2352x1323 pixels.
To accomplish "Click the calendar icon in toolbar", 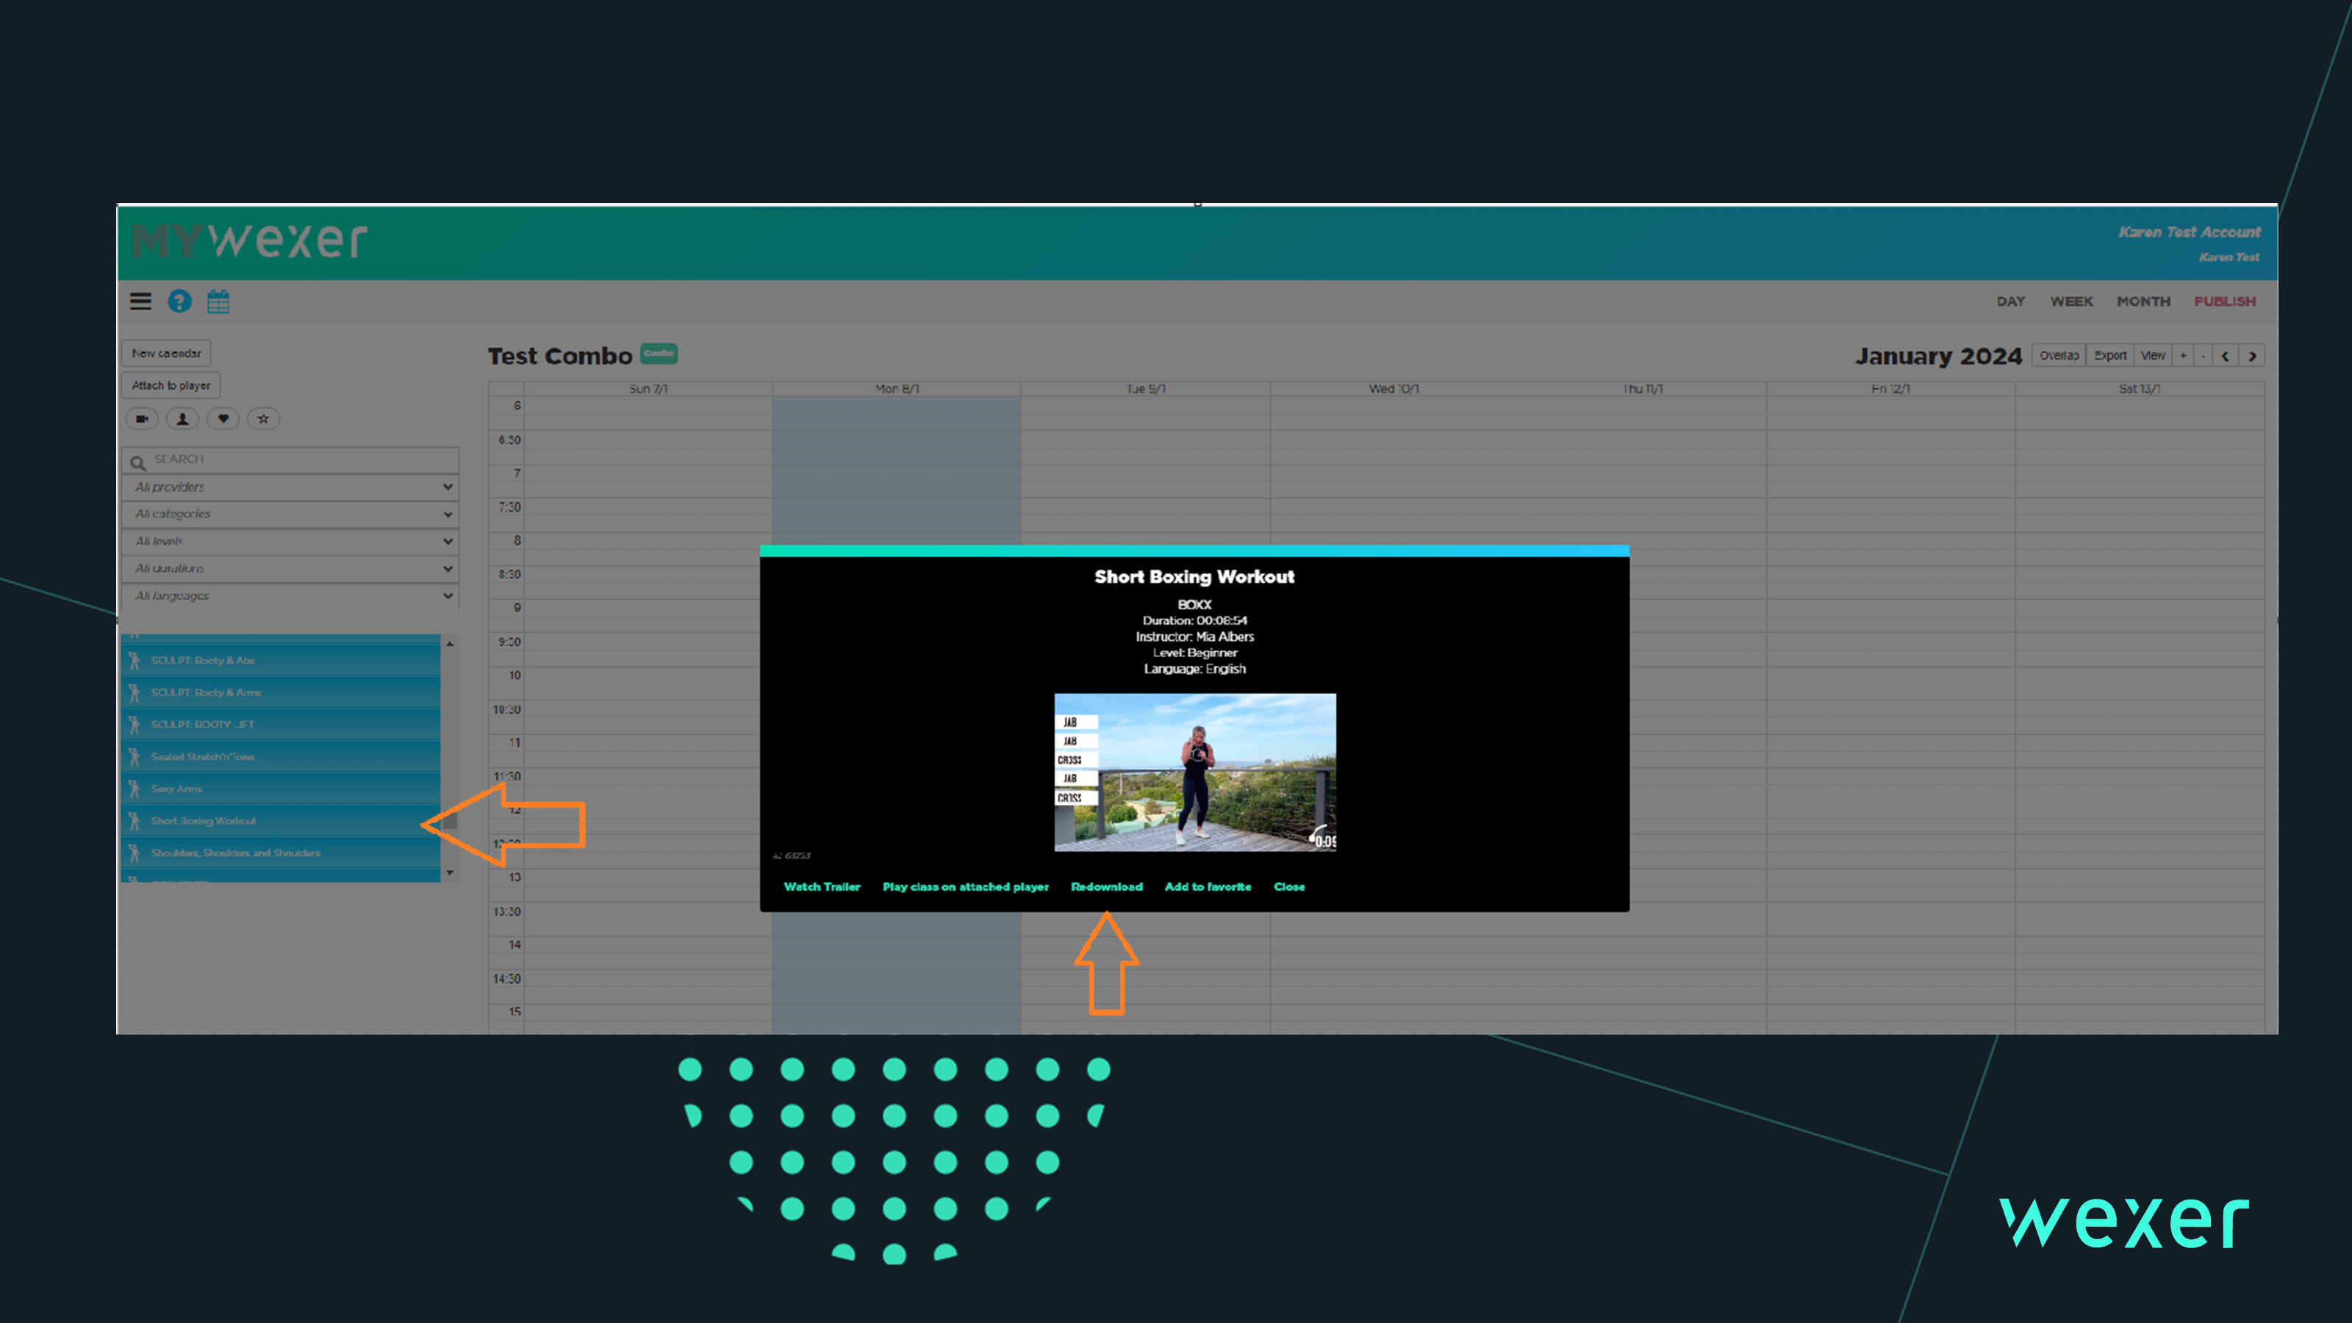I will coord(218,301).
